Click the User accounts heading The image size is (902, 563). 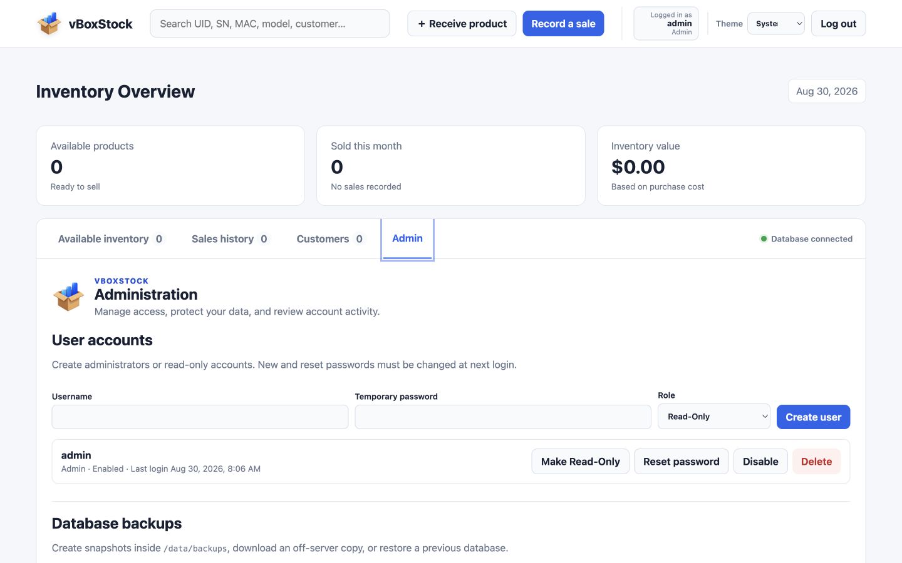click(102, 340)
